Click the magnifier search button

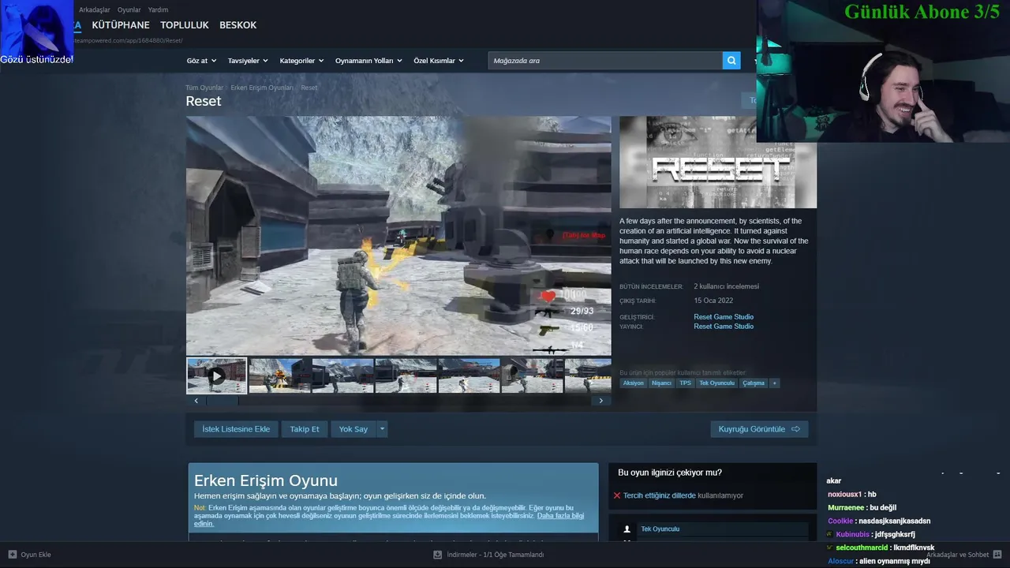[x=731, y=61]
